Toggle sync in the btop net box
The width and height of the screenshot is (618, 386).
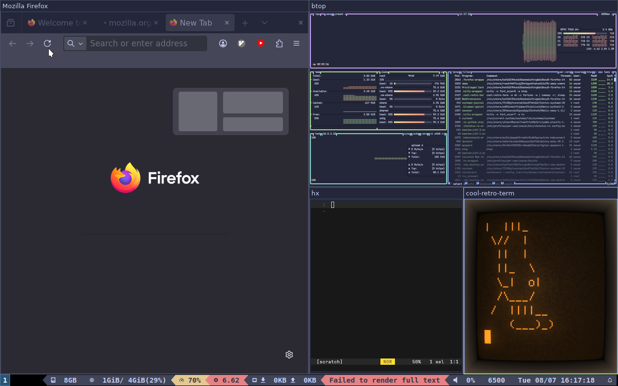point(408,134)
